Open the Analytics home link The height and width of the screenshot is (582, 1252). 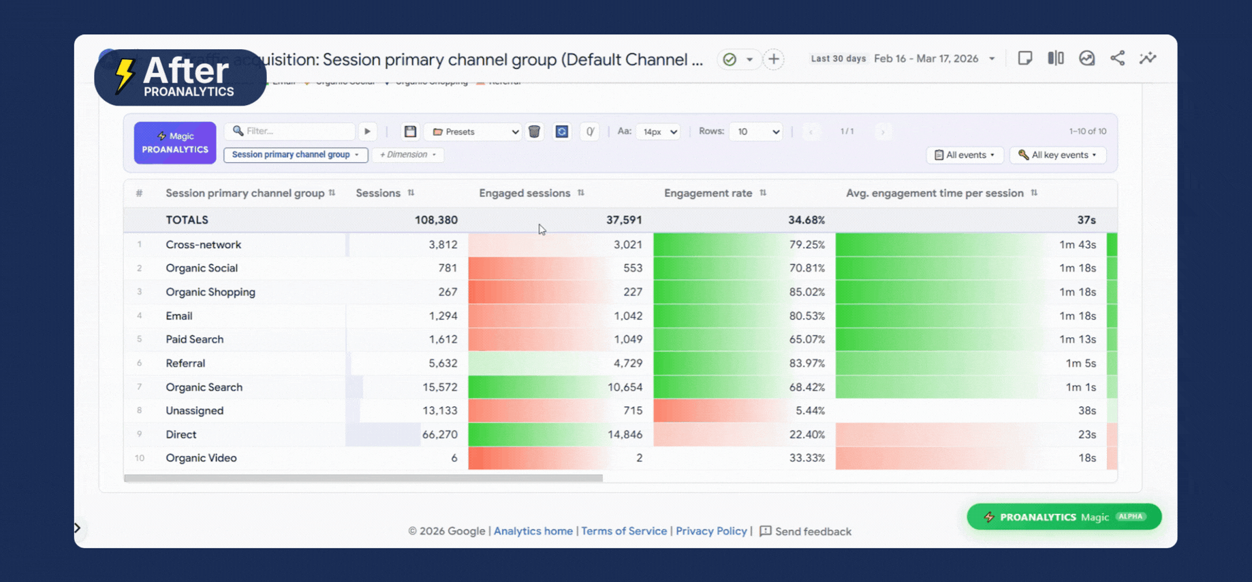click(x=533, y=532)
